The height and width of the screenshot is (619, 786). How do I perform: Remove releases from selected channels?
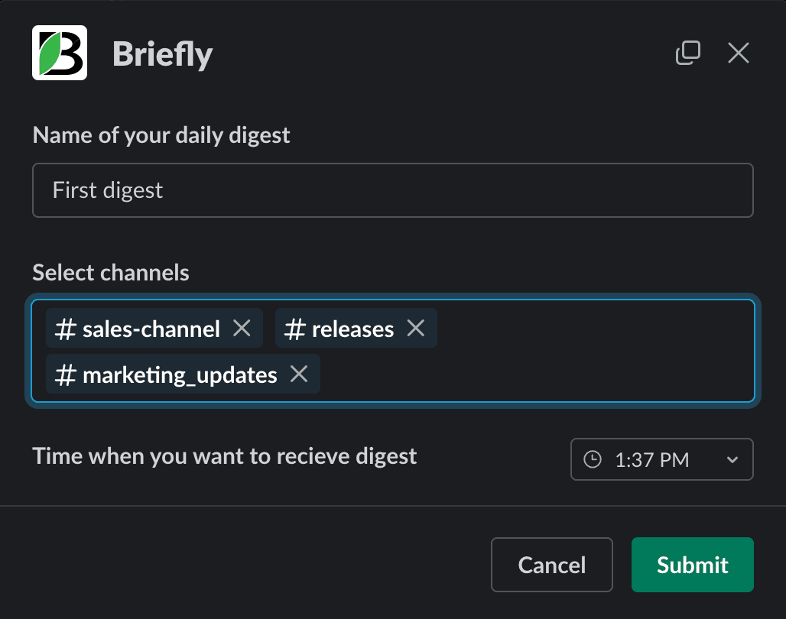[415, 329]
